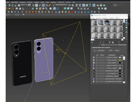Open Modes menu in Material Editor
This screenshot has width=136, height=102.
pyautogui.click(x=93, y=18)
